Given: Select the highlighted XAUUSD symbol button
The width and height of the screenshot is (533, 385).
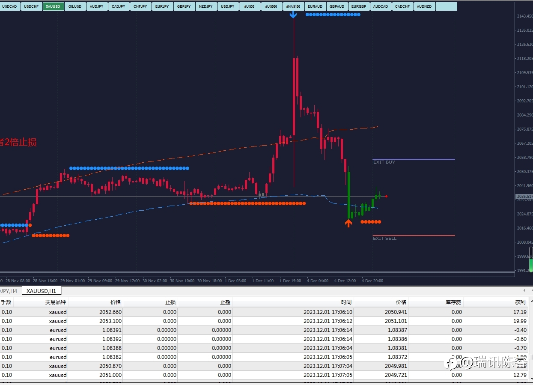Looking at the screenshot, I should coord(54,6).
